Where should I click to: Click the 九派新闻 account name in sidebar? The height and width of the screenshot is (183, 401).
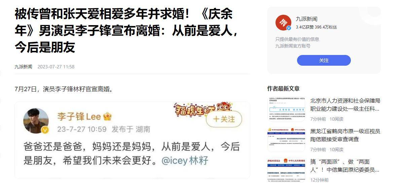pyautogui.click(x=306, y=19)
